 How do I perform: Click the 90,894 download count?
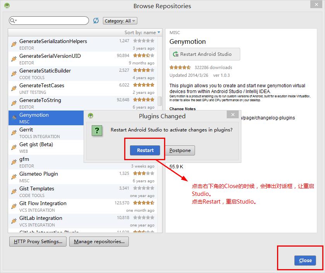[x=123, y=55]
